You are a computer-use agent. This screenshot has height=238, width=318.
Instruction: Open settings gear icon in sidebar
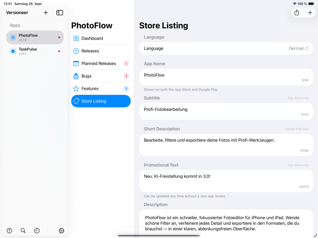click(61, 231)
